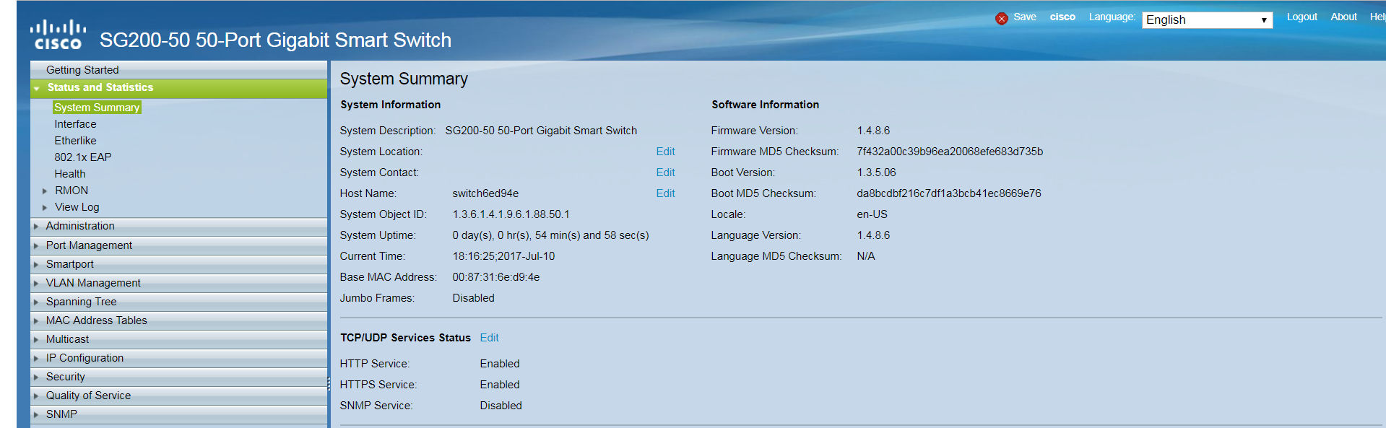
Task: Click the Logout link
Action: [1302, 17]
